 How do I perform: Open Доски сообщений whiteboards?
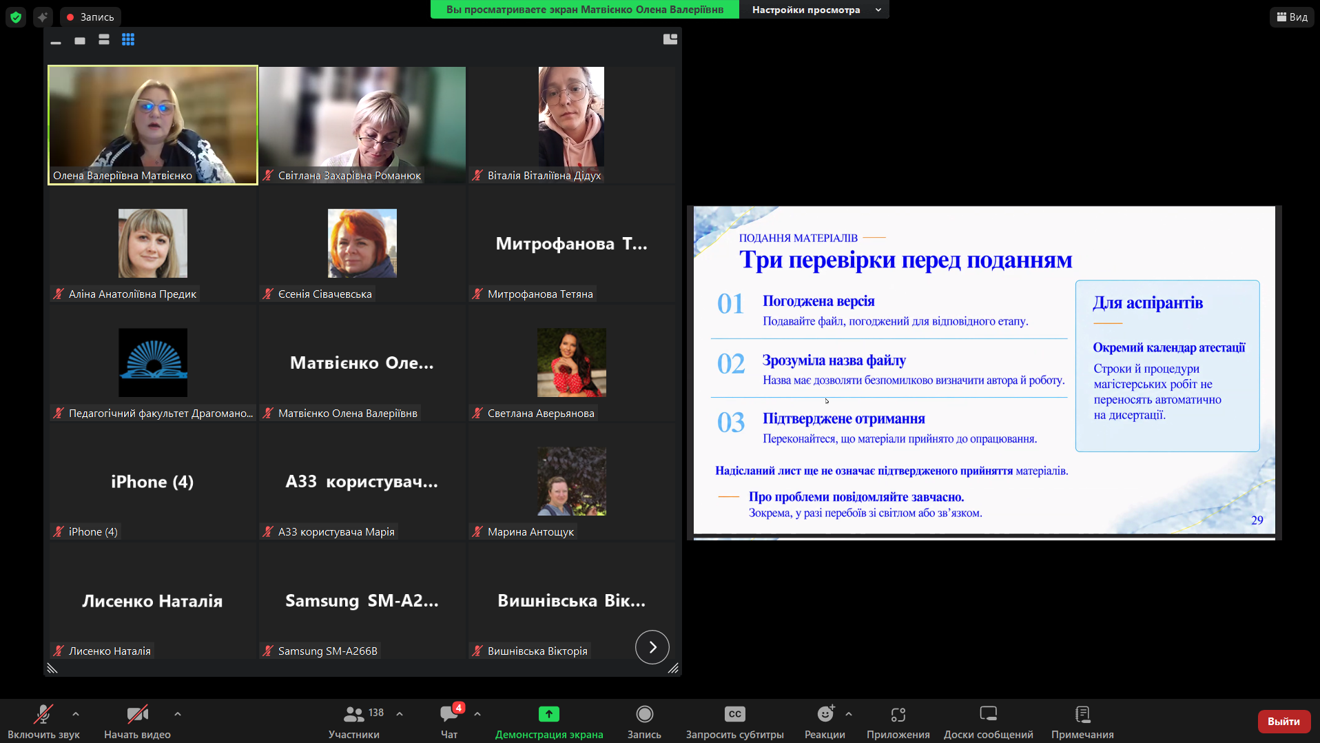988,721
